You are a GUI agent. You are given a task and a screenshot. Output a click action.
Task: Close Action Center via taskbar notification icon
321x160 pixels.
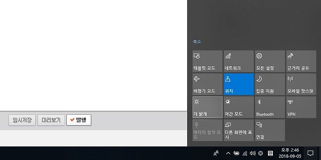(310, 153)
